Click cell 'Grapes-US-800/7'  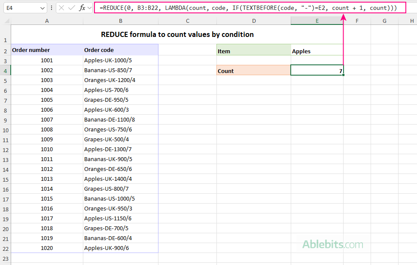tap(121, 189)
